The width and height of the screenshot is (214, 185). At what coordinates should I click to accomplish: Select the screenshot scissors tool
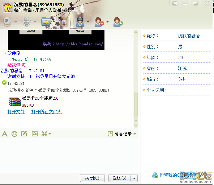tap(44, 133)
